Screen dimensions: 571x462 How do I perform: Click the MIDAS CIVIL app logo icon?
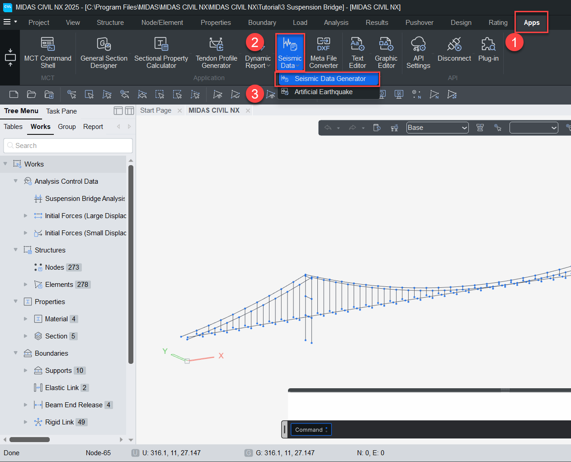[8, 7]
